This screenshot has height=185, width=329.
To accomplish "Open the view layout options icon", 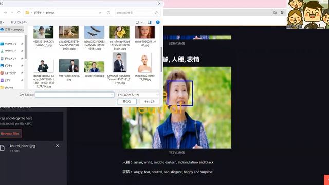I will coord(137,22).
